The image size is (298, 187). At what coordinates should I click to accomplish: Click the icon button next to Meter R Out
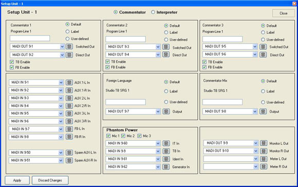(x=264, y=166)
